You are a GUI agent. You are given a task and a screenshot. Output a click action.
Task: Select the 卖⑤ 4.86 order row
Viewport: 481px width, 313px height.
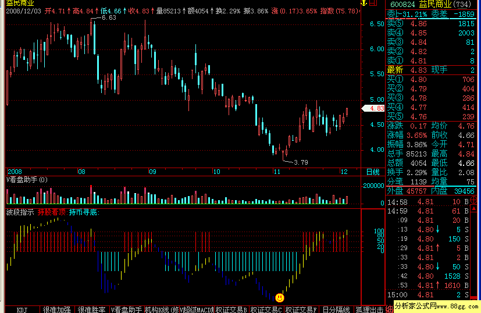431,24
